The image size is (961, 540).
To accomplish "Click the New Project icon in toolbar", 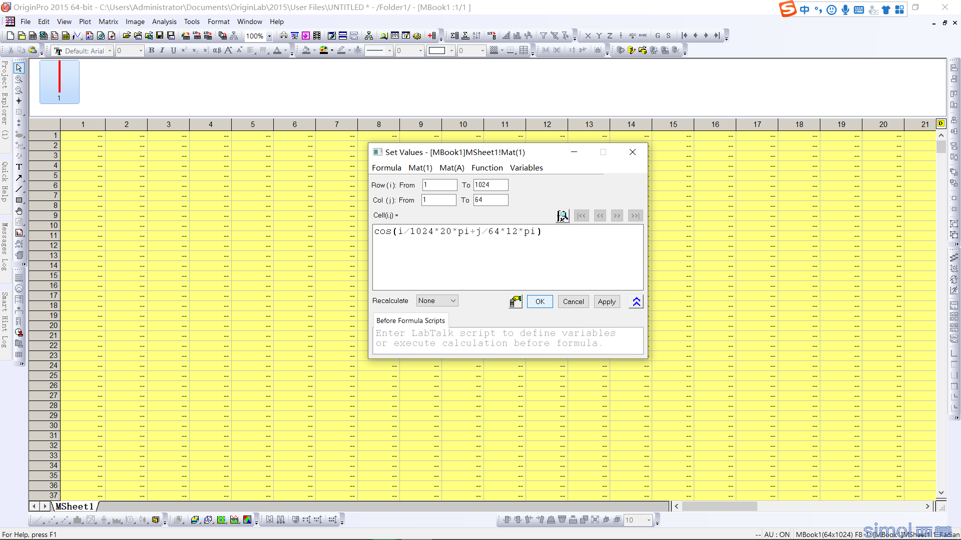I will (x=10, y=35).
